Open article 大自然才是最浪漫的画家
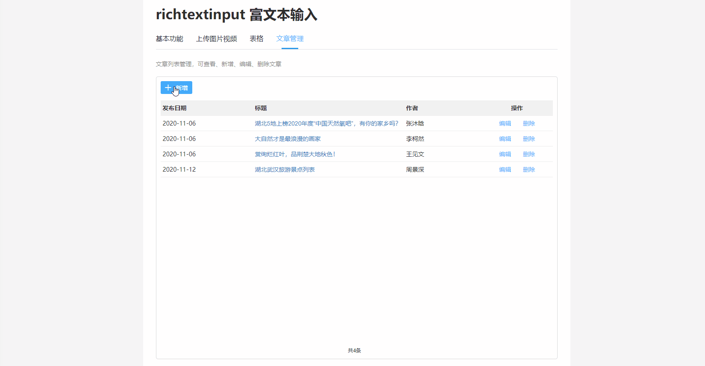 [288, 139]
